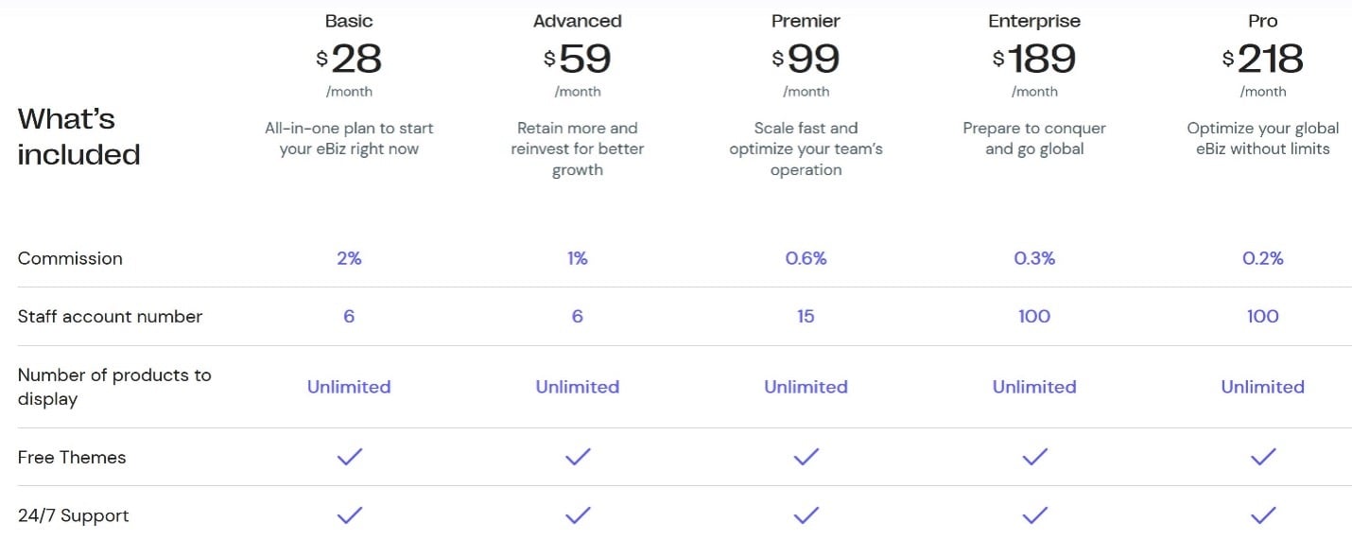Select the Basic plan heading
Viewport: 1352px width, 540px height.
point(349,21)
